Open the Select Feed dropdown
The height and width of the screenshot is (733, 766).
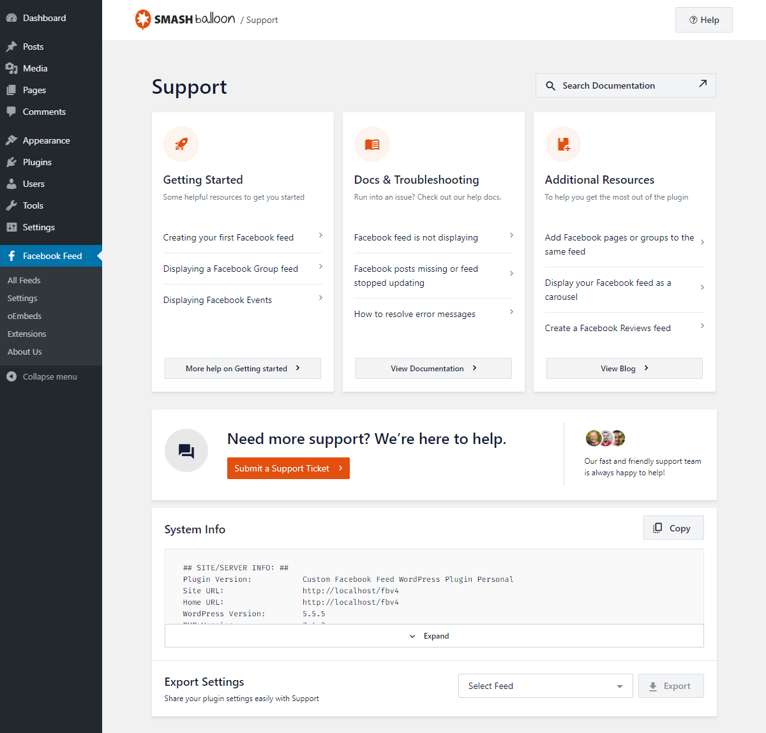pos(545,686)
